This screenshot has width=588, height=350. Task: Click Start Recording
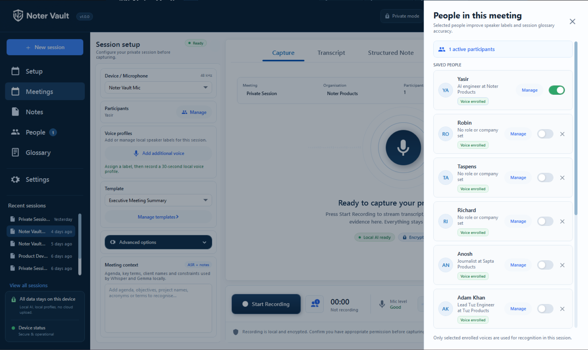point(266,304)
